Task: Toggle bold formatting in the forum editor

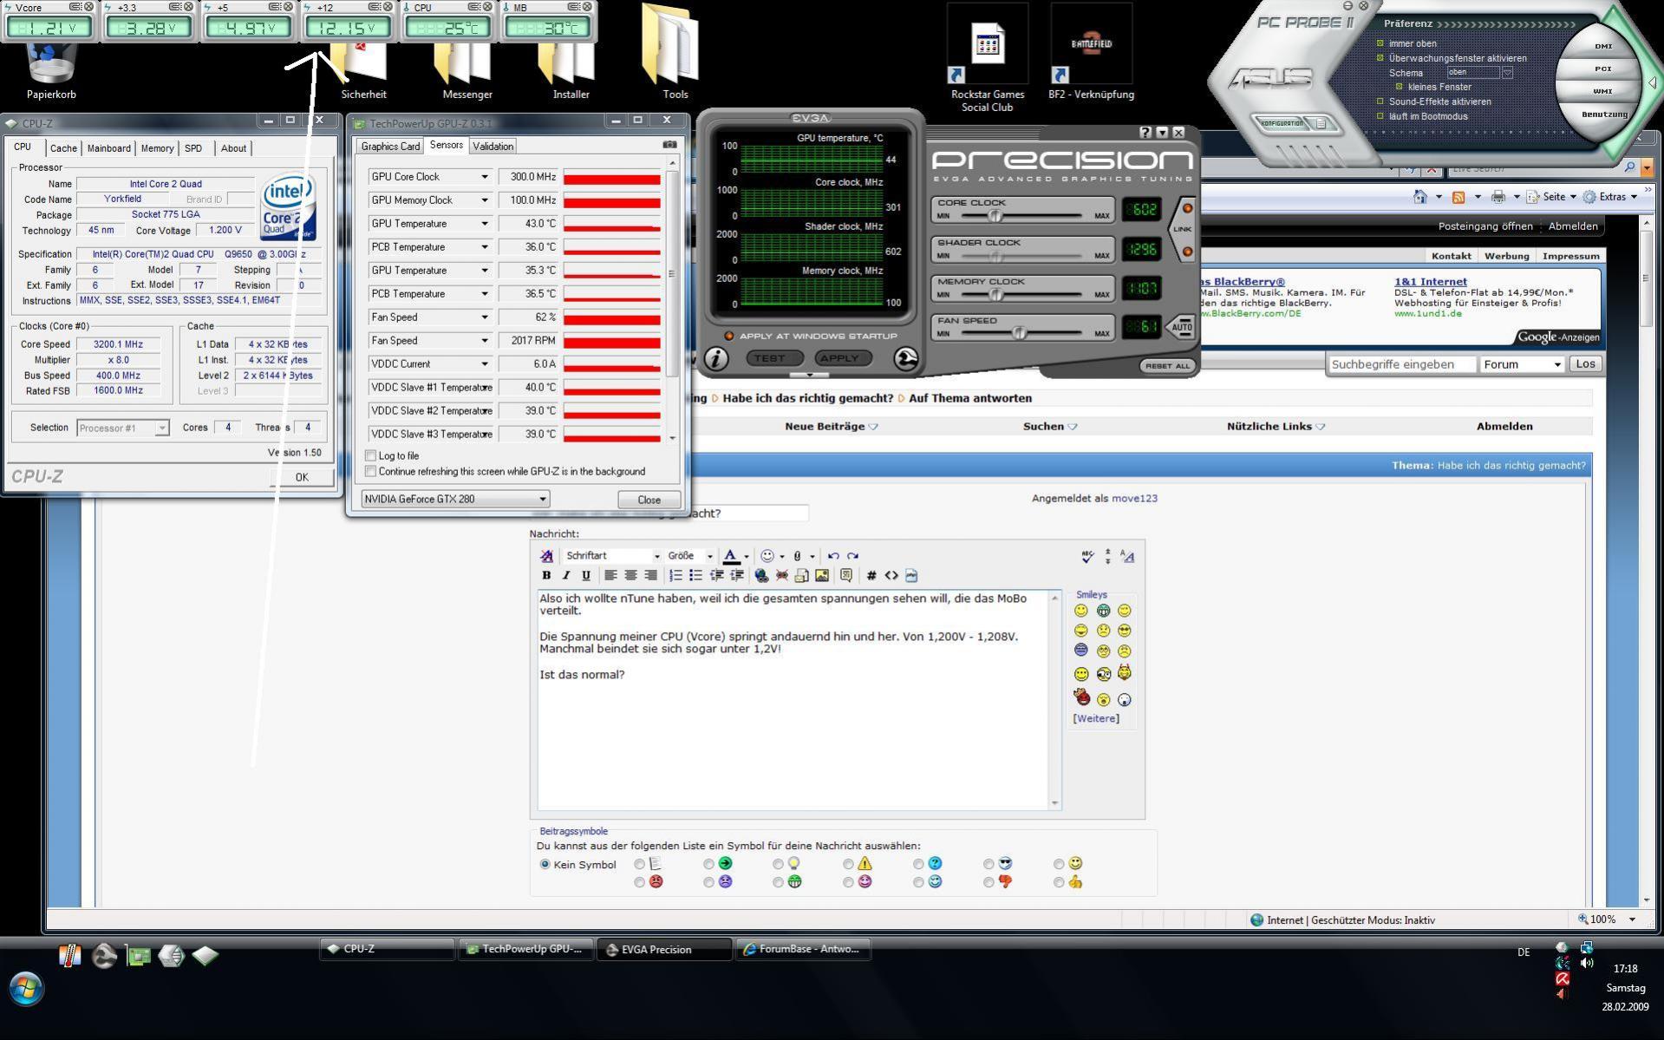Action: pos(546,575)
